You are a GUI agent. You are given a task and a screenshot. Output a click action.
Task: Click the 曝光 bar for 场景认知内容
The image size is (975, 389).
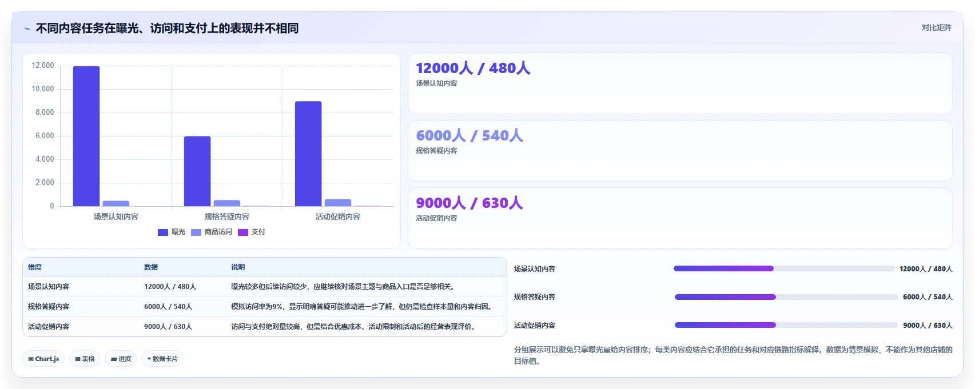point(86,136)
